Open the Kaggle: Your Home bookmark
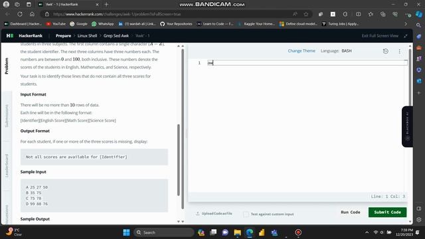425x239 pixels. tap(256, 24)
